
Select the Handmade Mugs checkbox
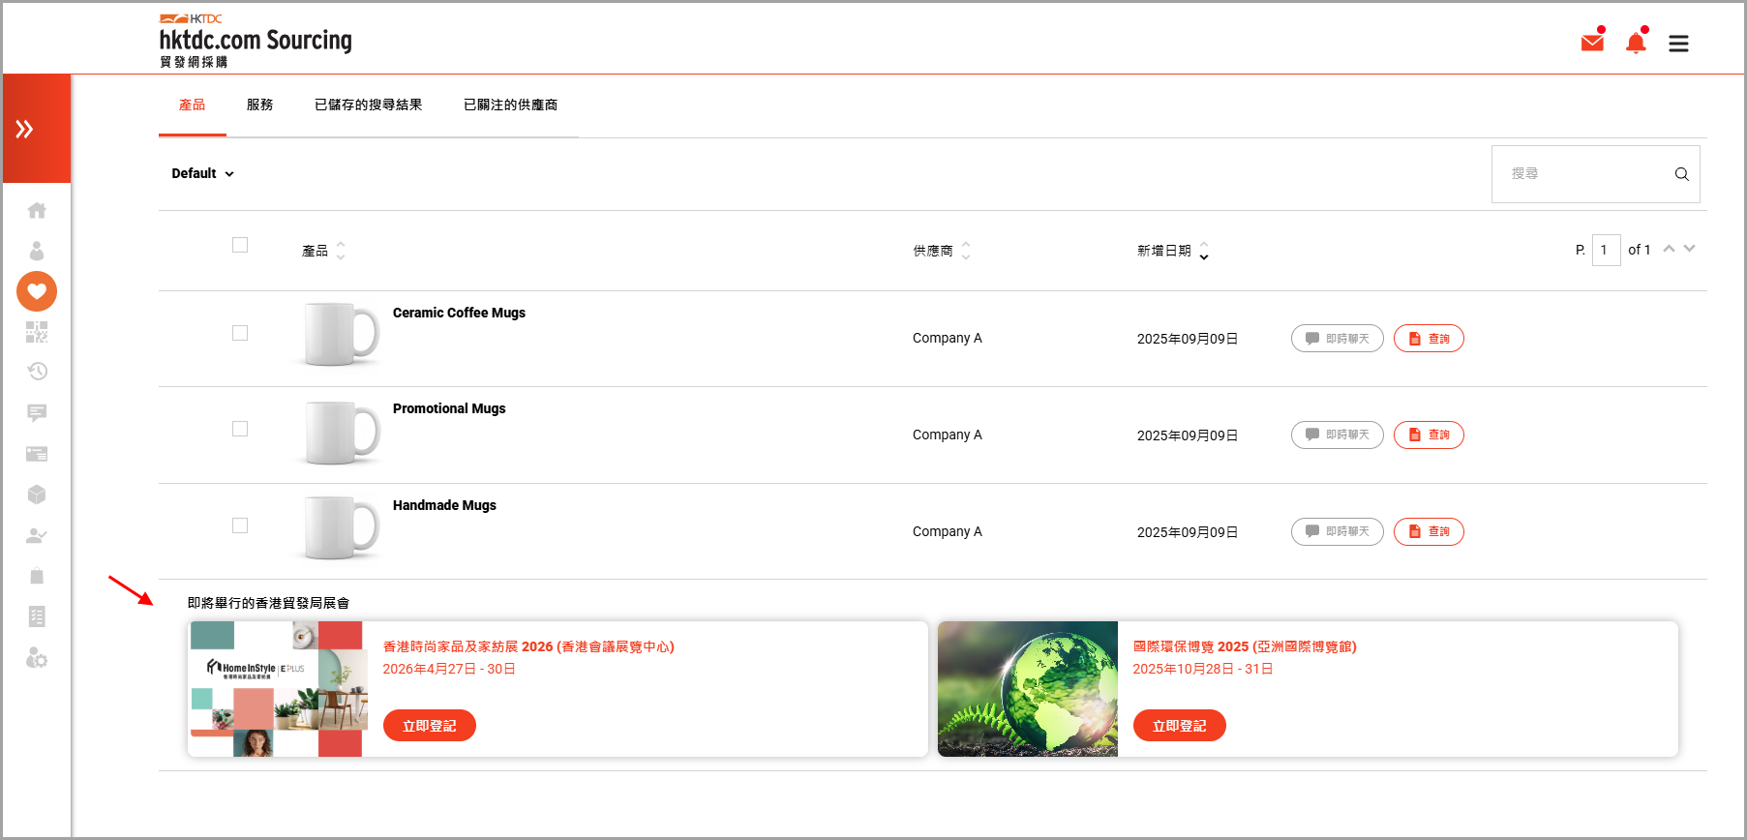click(x=240, y=525)
